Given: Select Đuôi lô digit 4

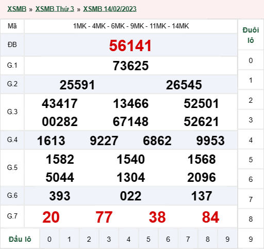Looking at the screenshot, I should (x=251, y=140).
